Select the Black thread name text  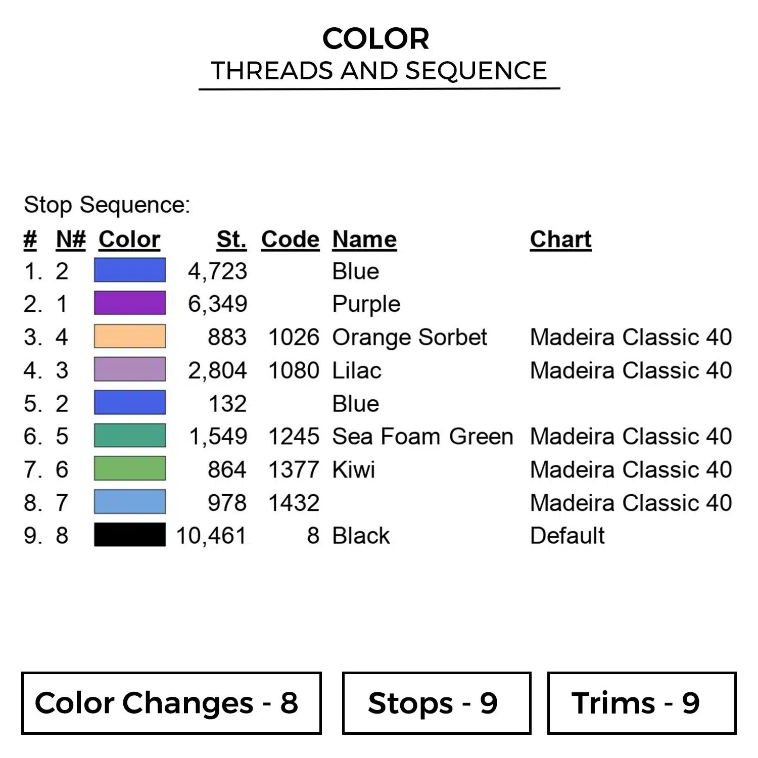[x=361, y=536]
